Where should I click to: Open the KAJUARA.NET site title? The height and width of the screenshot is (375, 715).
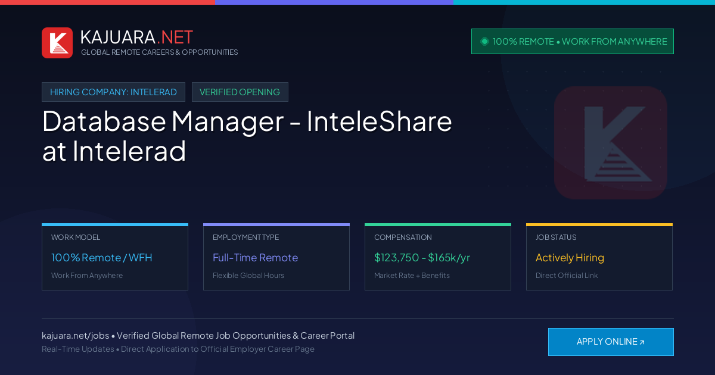pyautogui.click(x=136, y=37)
